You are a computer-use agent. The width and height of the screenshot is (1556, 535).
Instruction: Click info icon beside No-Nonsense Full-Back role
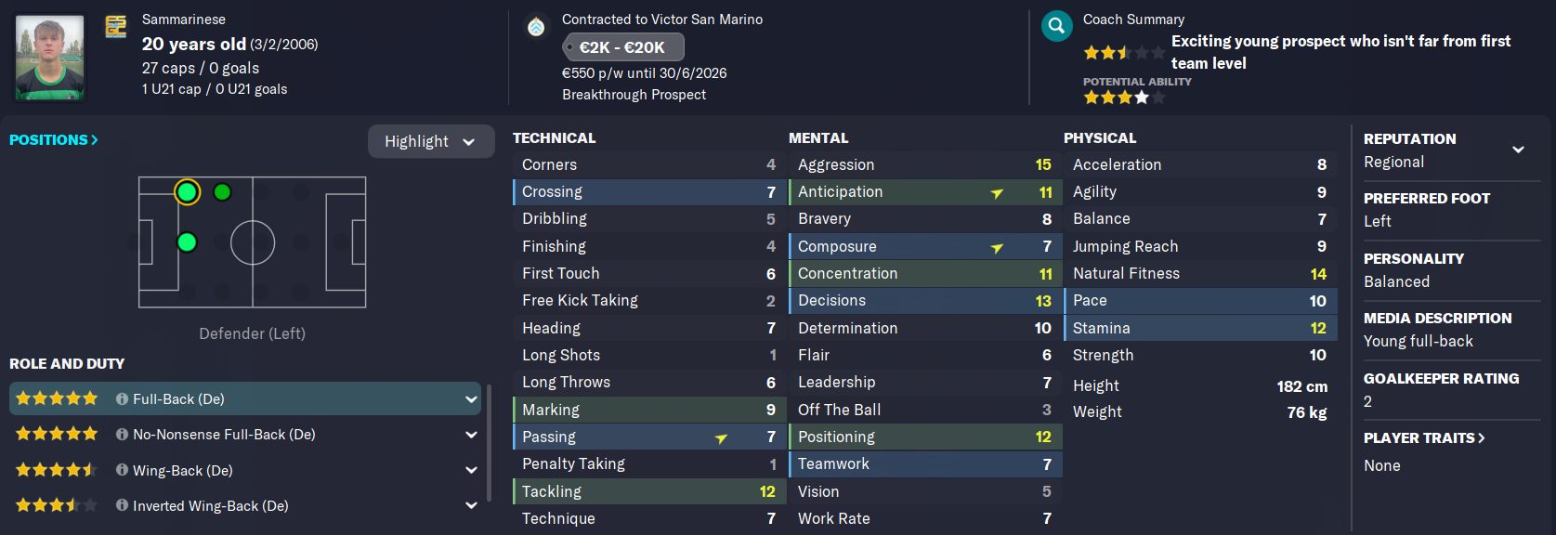pos(122,434)
